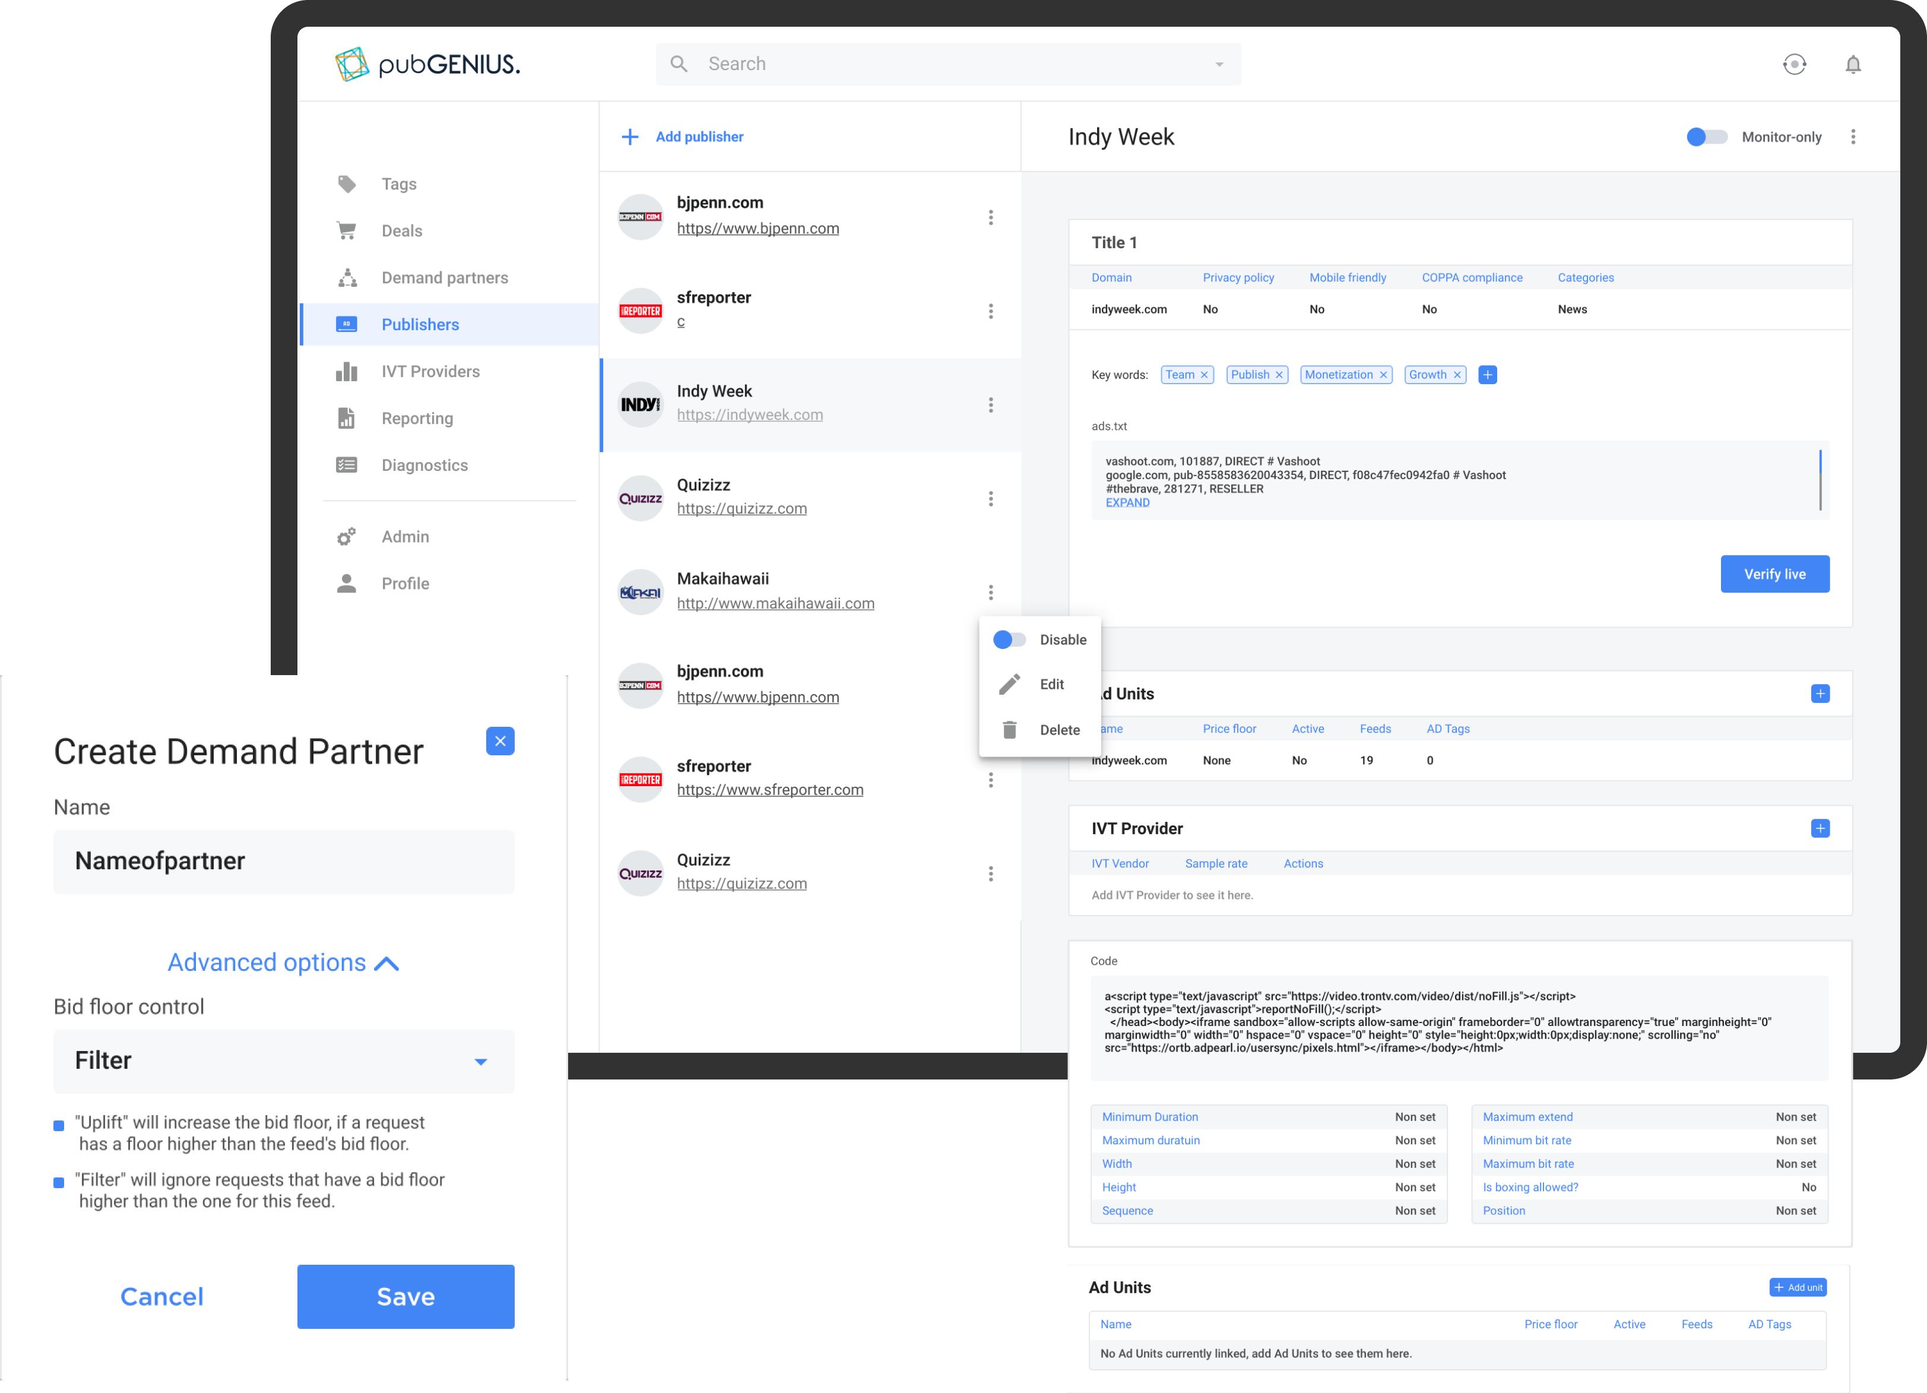Open Diagnostics in sidebar
1927x1393 pixels.
pos(424,465)
